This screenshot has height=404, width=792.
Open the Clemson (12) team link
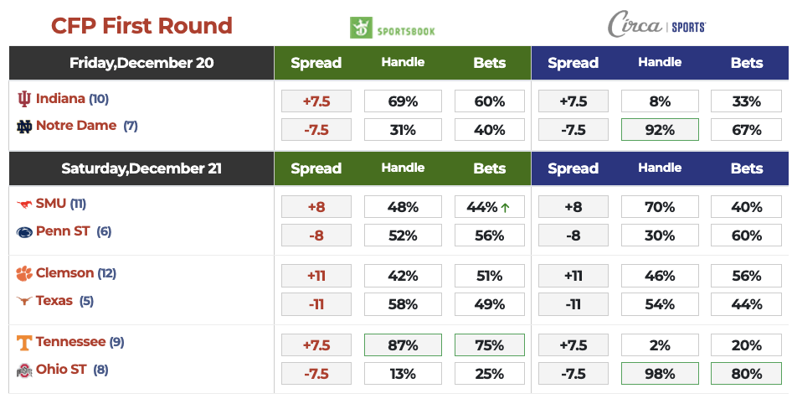(x=65, y=273)
